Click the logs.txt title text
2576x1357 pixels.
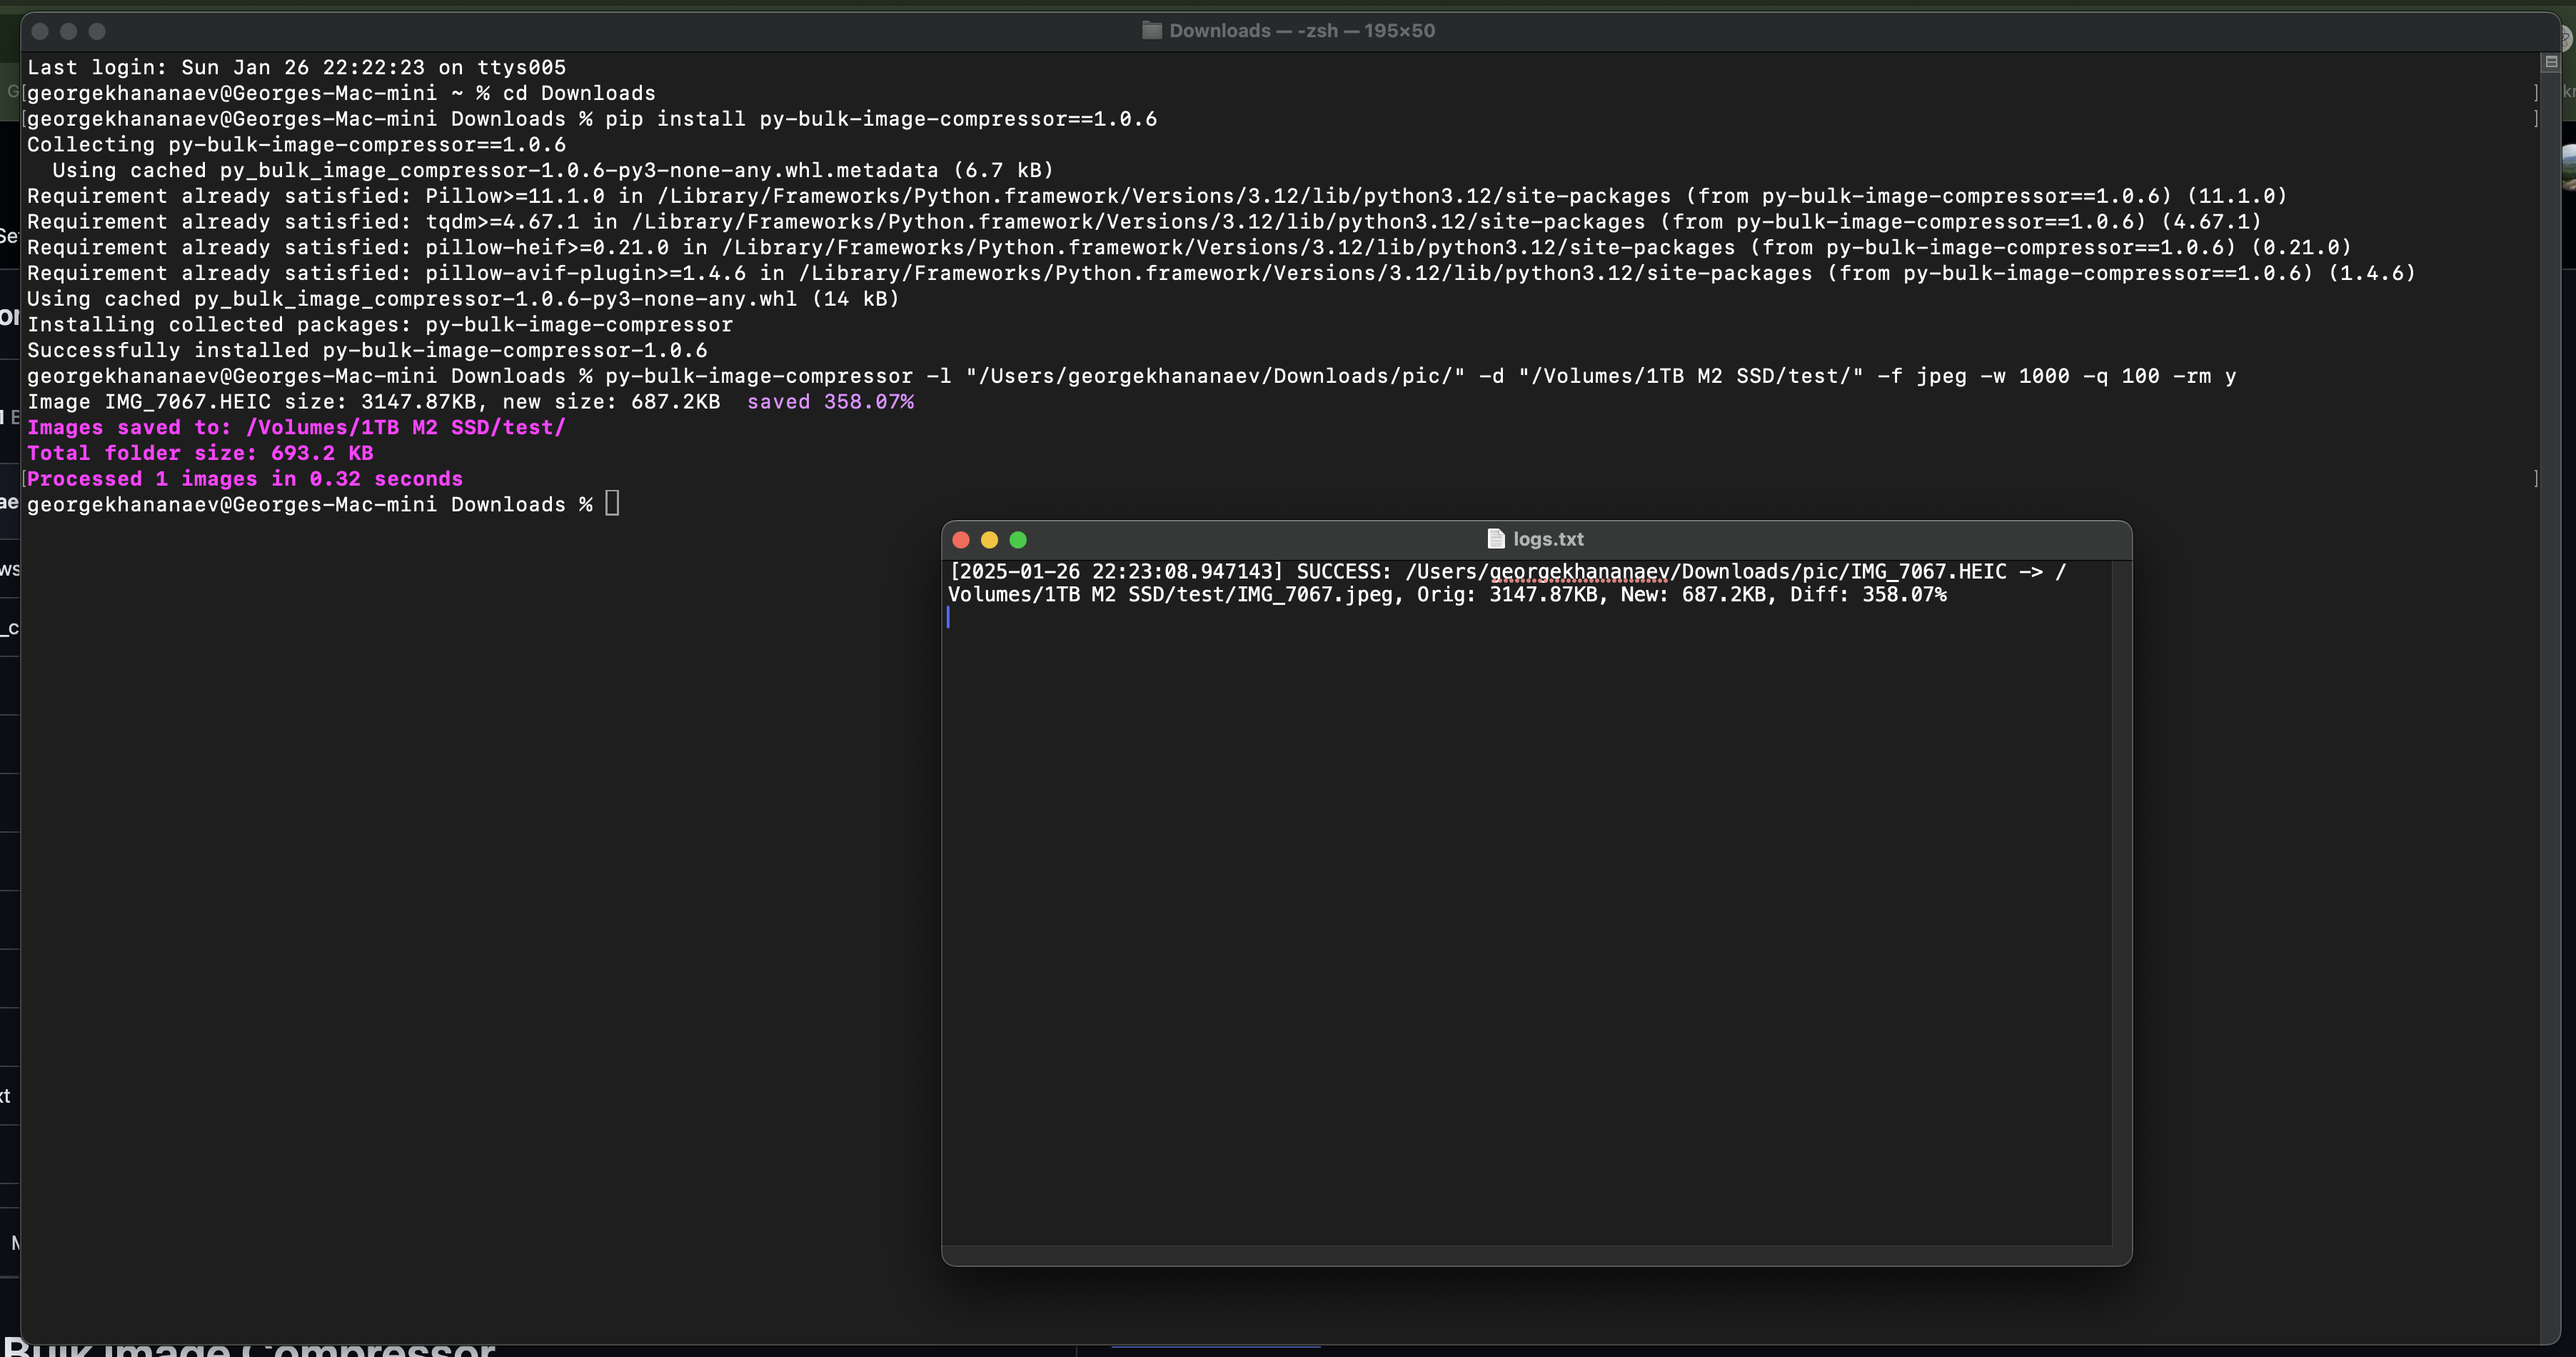click(x=1548, y=539)
